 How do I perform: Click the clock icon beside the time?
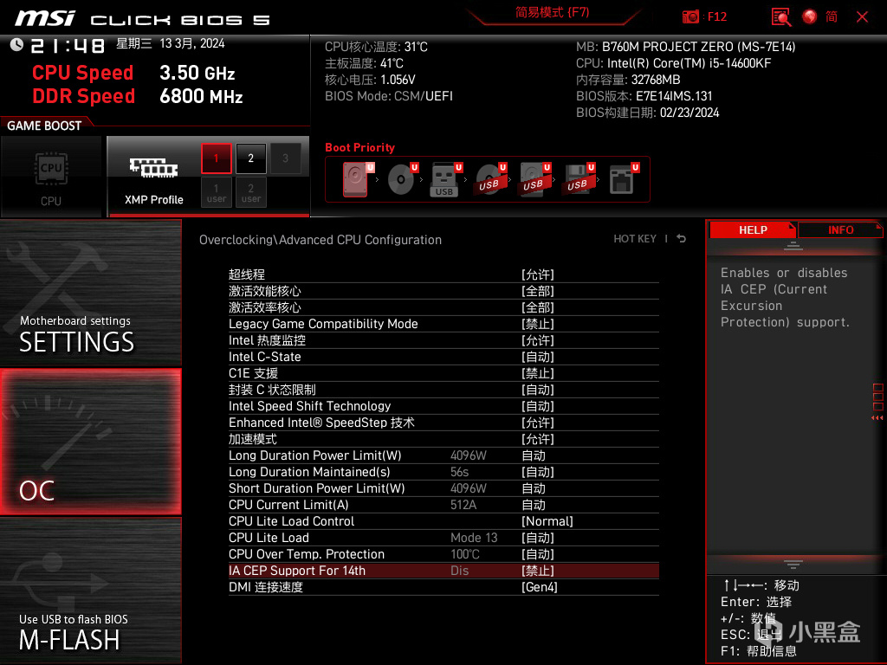[16, 45]
